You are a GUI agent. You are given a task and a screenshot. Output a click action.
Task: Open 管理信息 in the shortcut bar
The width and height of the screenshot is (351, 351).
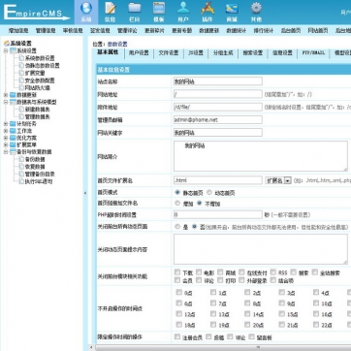click(46, 31)
